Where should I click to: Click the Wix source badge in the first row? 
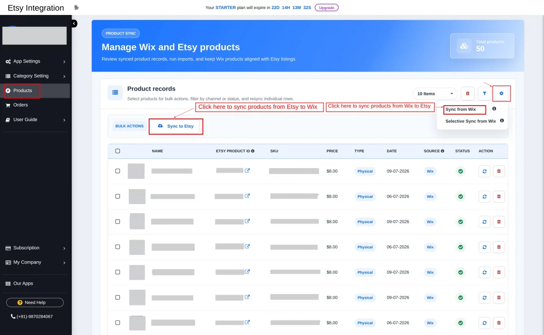[430, 171]
